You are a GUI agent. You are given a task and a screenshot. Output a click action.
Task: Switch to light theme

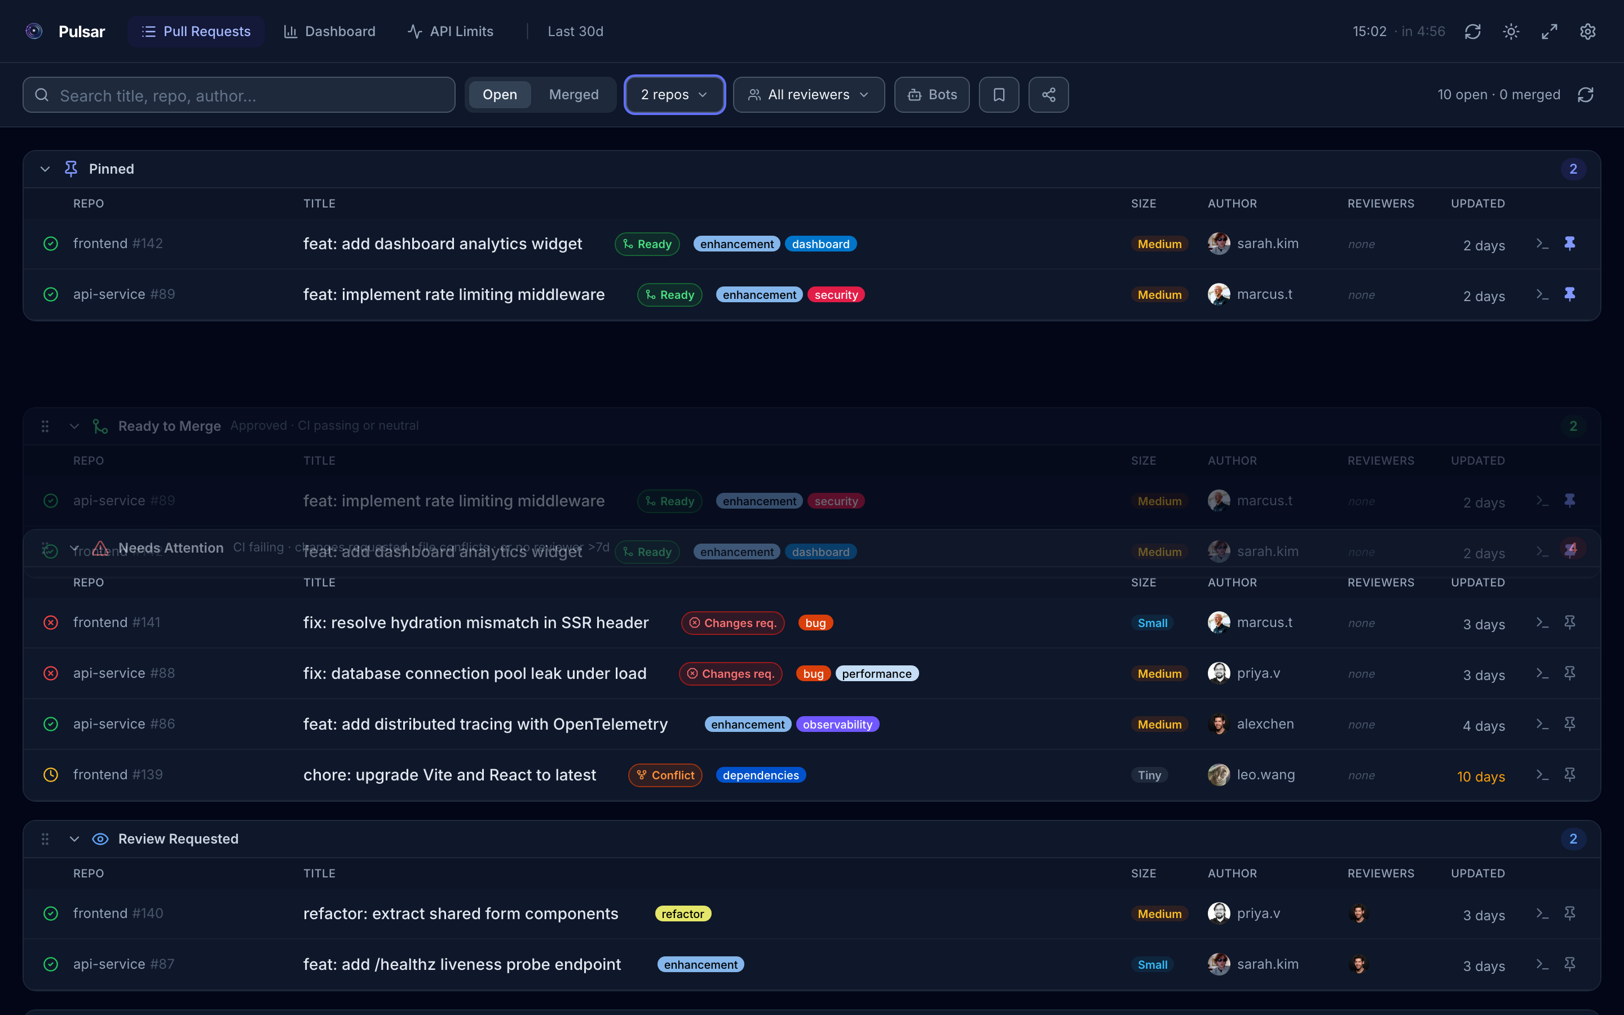(x=1511, y=31)
